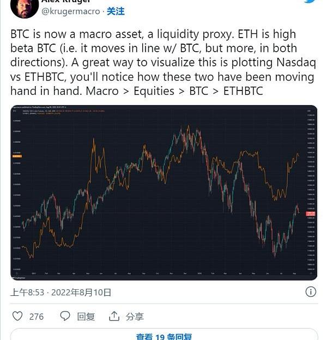Click the Alex Kruger display name
The height and width of the screenshot is (340, 327).
tap(66, 1)
